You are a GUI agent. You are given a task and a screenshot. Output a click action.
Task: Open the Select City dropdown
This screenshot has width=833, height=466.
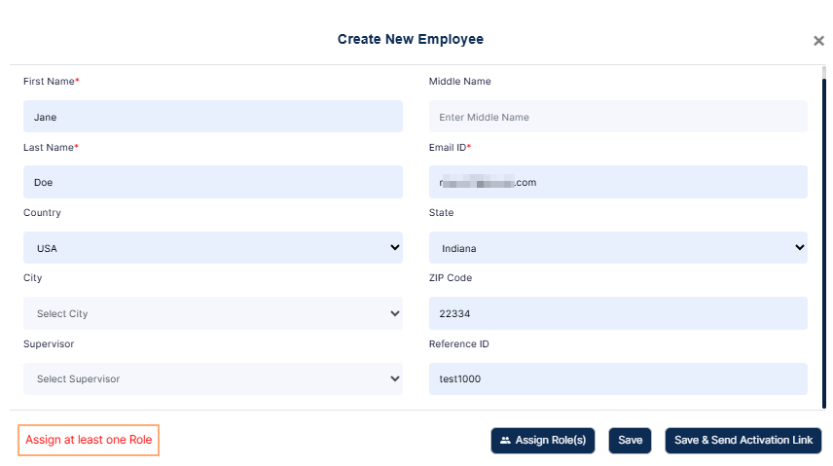(212, 313)
